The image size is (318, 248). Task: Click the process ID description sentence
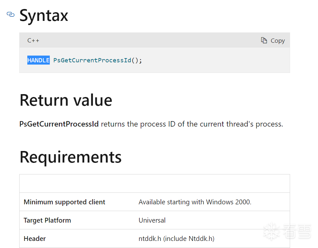(192, 124)
